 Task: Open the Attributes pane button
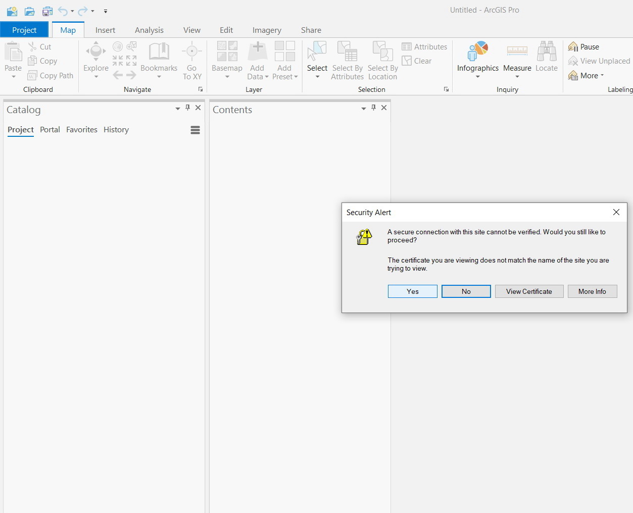pos(424,46)
